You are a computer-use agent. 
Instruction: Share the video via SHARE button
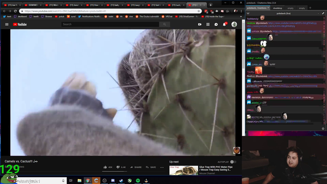click(136, 167)
